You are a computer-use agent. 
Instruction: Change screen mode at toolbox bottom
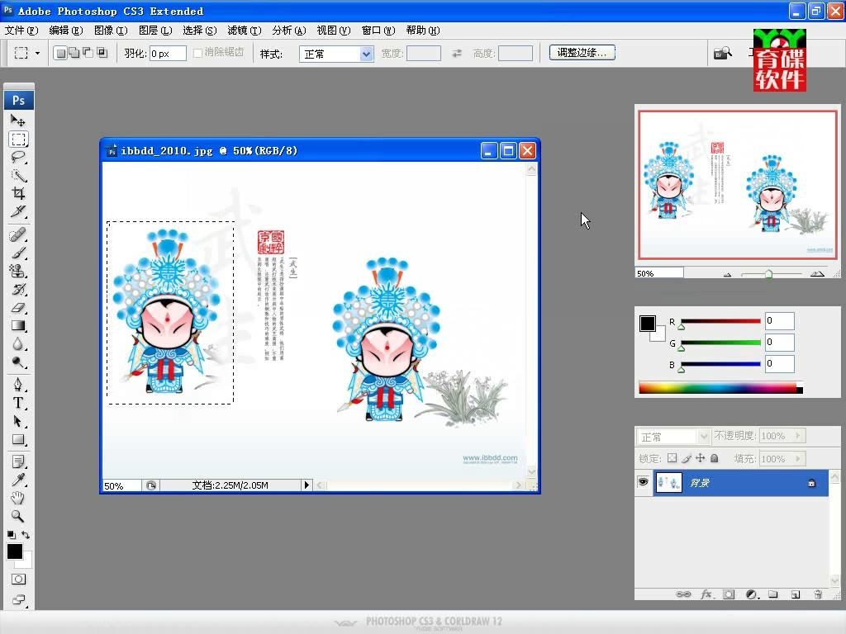coord(18,599)
